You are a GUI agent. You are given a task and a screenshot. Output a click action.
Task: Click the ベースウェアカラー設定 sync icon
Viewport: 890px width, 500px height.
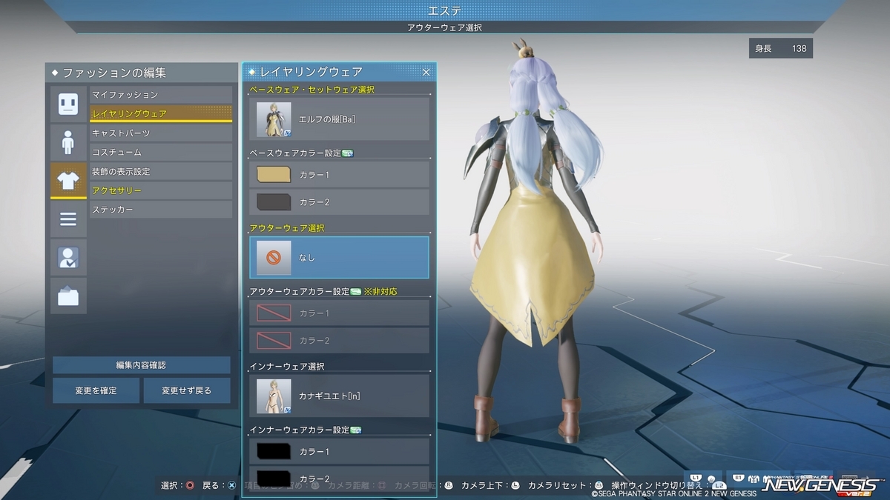[x=348, y=153]
